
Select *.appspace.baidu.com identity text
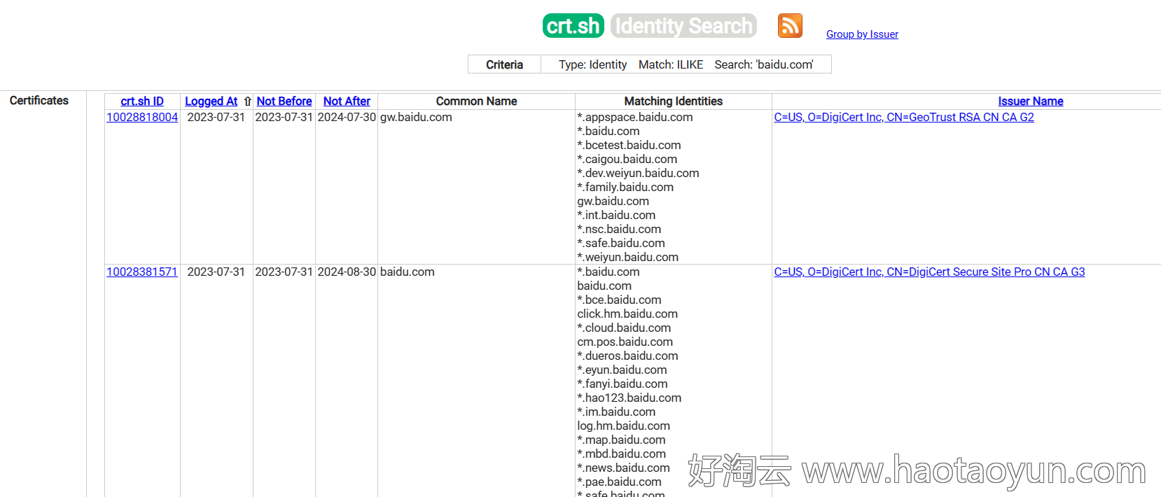(x=635, y=117)
